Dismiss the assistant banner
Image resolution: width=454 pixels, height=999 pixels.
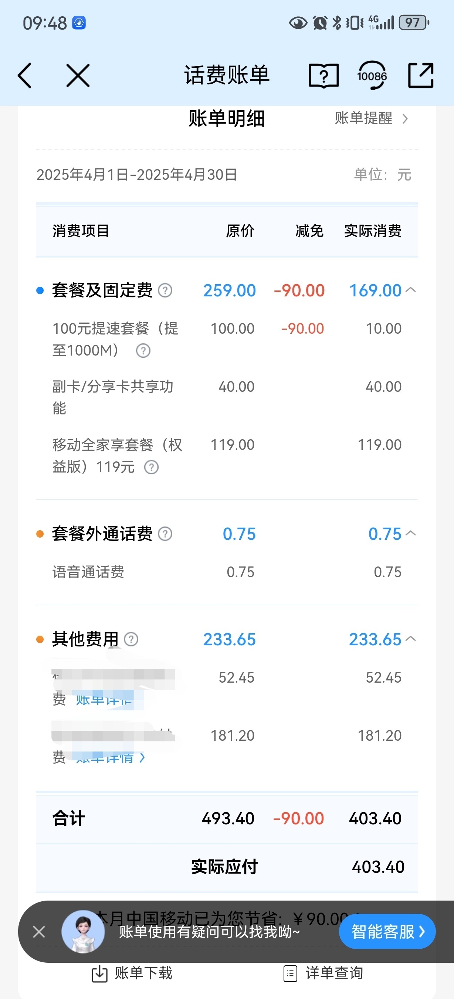39,932
